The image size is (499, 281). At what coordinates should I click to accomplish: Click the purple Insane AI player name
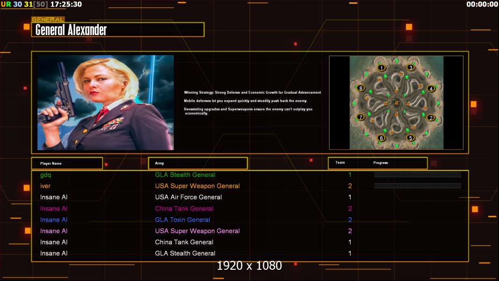[54, 231]
